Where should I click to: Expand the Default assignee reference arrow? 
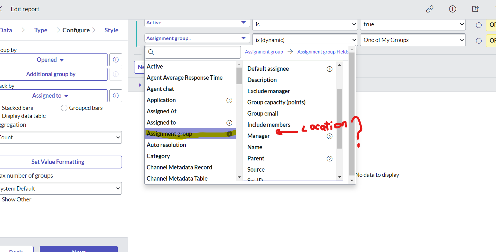point(329,69)
